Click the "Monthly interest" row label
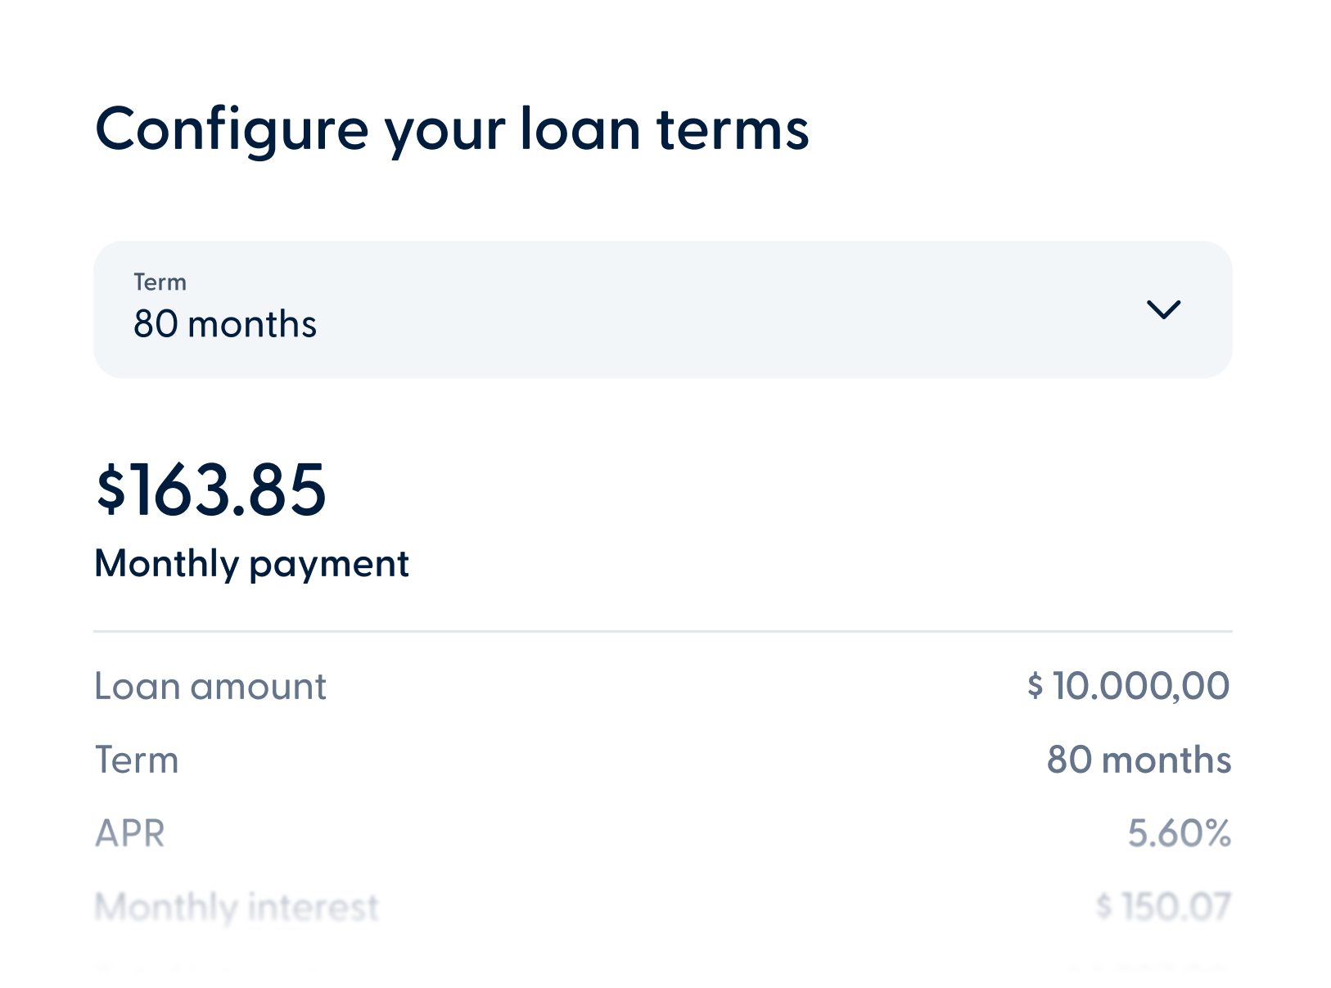 click(237, 907)
